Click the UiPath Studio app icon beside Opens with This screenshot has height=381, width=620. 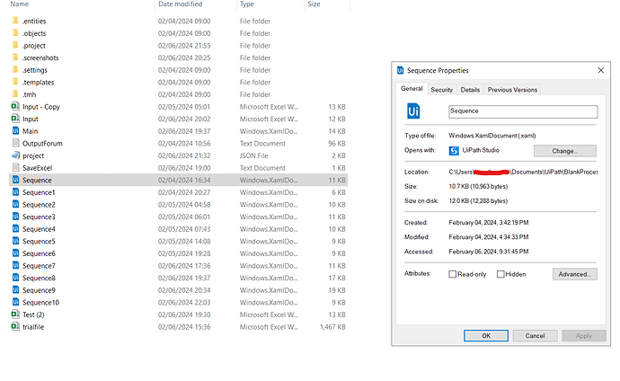point(454,151)
